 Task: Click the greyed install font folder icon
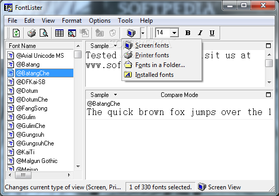[100, 33]
